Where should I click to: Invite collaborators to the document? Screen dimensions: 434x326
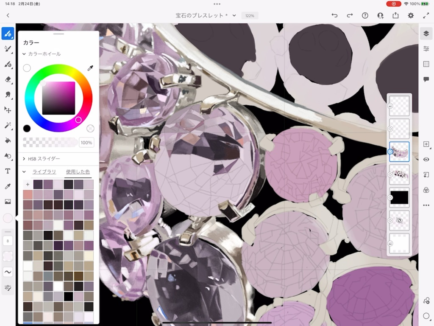pos(381,16)
